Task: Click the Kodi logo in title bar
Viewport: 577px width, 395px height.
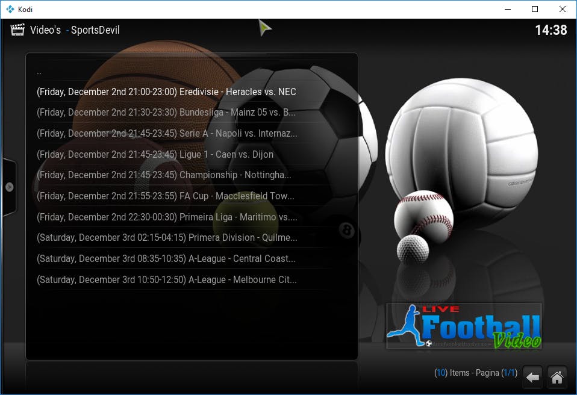Action: click(x=10, y=9)
